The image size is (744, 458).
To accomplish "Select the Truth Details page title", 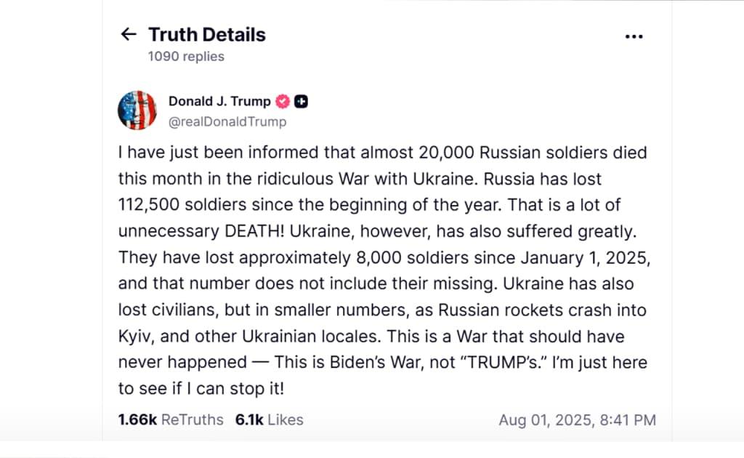I will [206, 34].
